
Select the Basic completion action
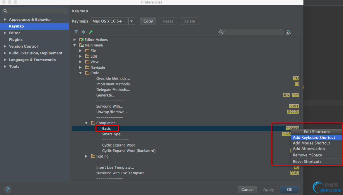pos(107,128)
